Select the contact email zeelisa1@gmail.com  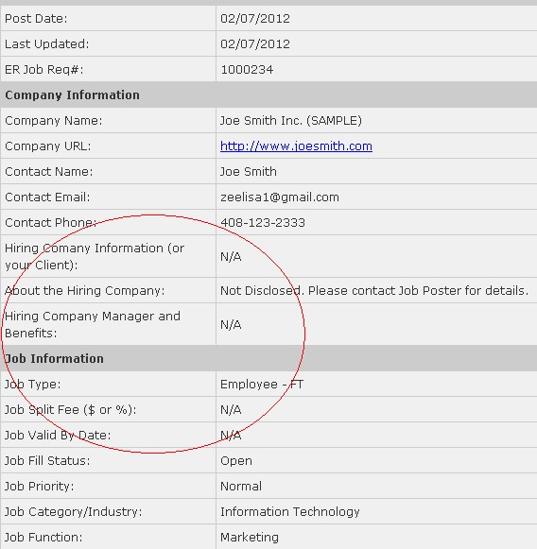[x=280, y=197]
